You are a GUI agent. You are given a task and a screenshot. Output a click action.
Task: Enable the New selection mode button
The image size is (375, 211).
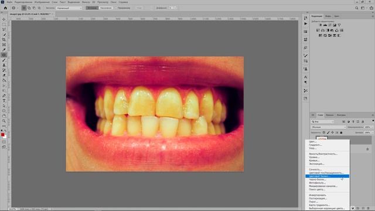[x=24, y=8]
